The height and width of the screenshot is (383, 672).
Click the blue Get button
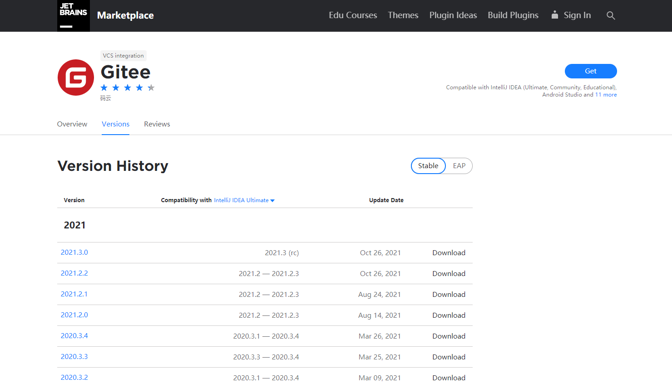coord(591,71)
